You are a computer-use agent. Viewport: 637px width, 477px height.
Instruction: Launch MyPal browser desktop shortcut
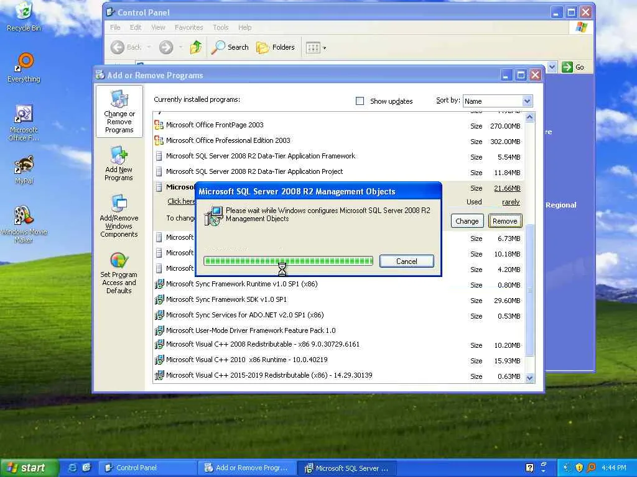tap(24, 170)
